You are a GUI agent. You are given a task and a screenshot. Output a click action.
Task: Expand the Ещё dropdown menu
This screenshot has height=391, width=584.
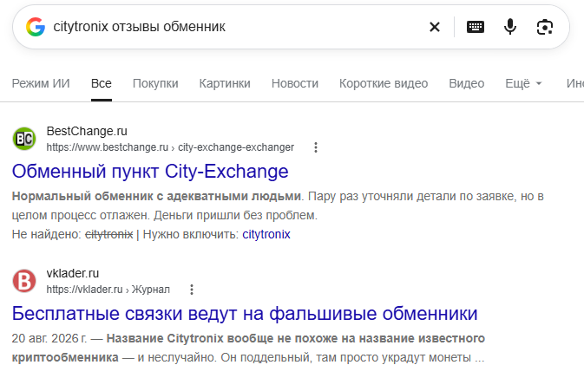pyautogui.click(x=523, y=83)
